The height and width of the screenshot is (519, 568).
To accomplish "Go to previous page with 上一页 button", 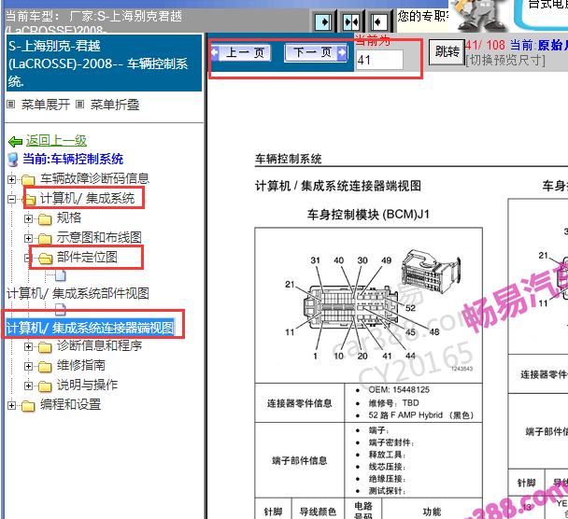I will tap(241, 53).
